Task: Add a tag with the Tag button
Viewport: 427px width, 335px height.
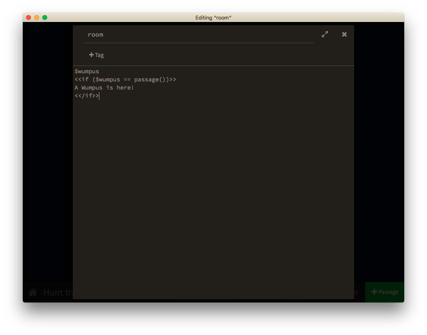Action: pos(96,55)
